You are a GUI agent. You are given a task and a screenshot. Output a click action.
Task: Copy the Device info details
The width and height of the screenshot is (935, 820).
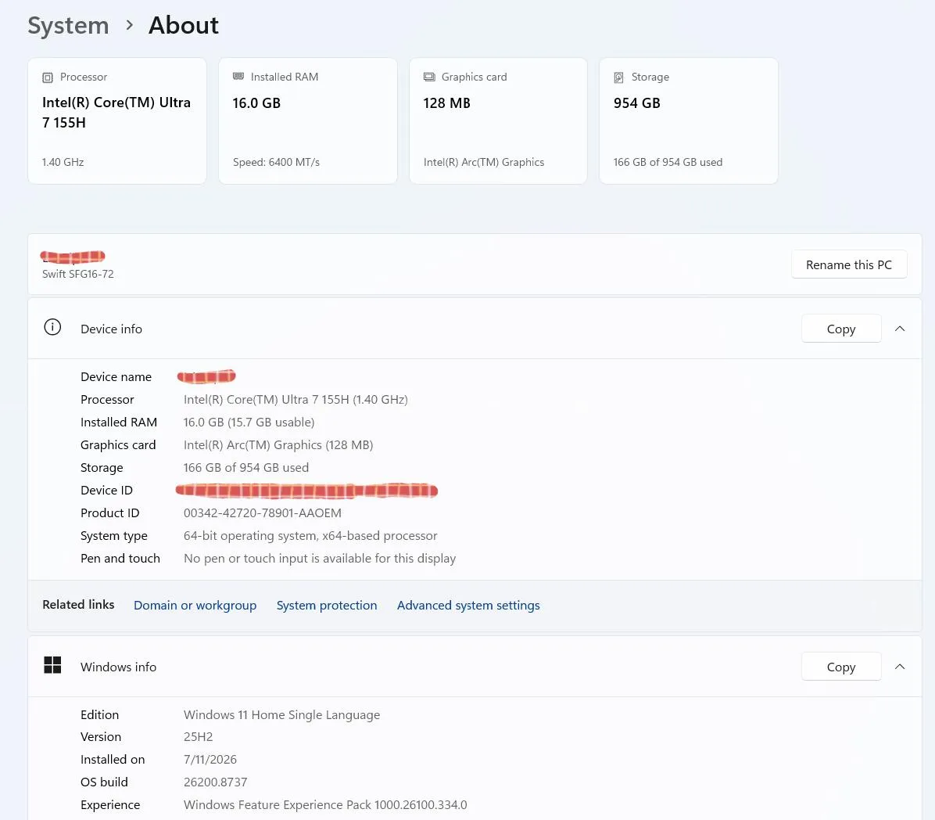tap(840, 329)
